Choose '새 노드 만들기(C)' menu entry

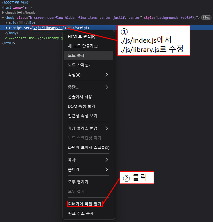coord(83,46)
